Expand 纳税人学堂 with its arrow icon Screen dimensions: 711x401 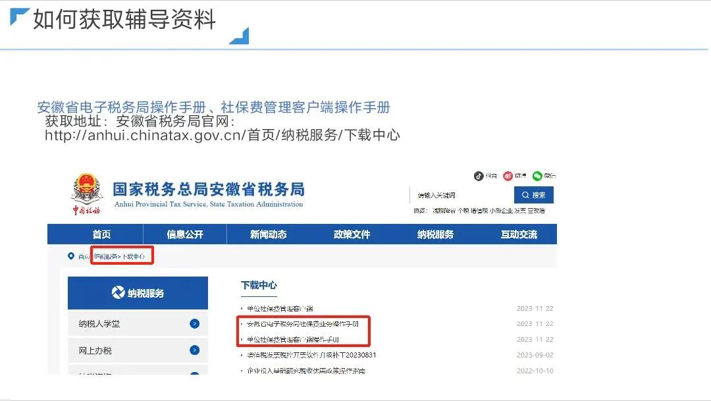point(194,323)
